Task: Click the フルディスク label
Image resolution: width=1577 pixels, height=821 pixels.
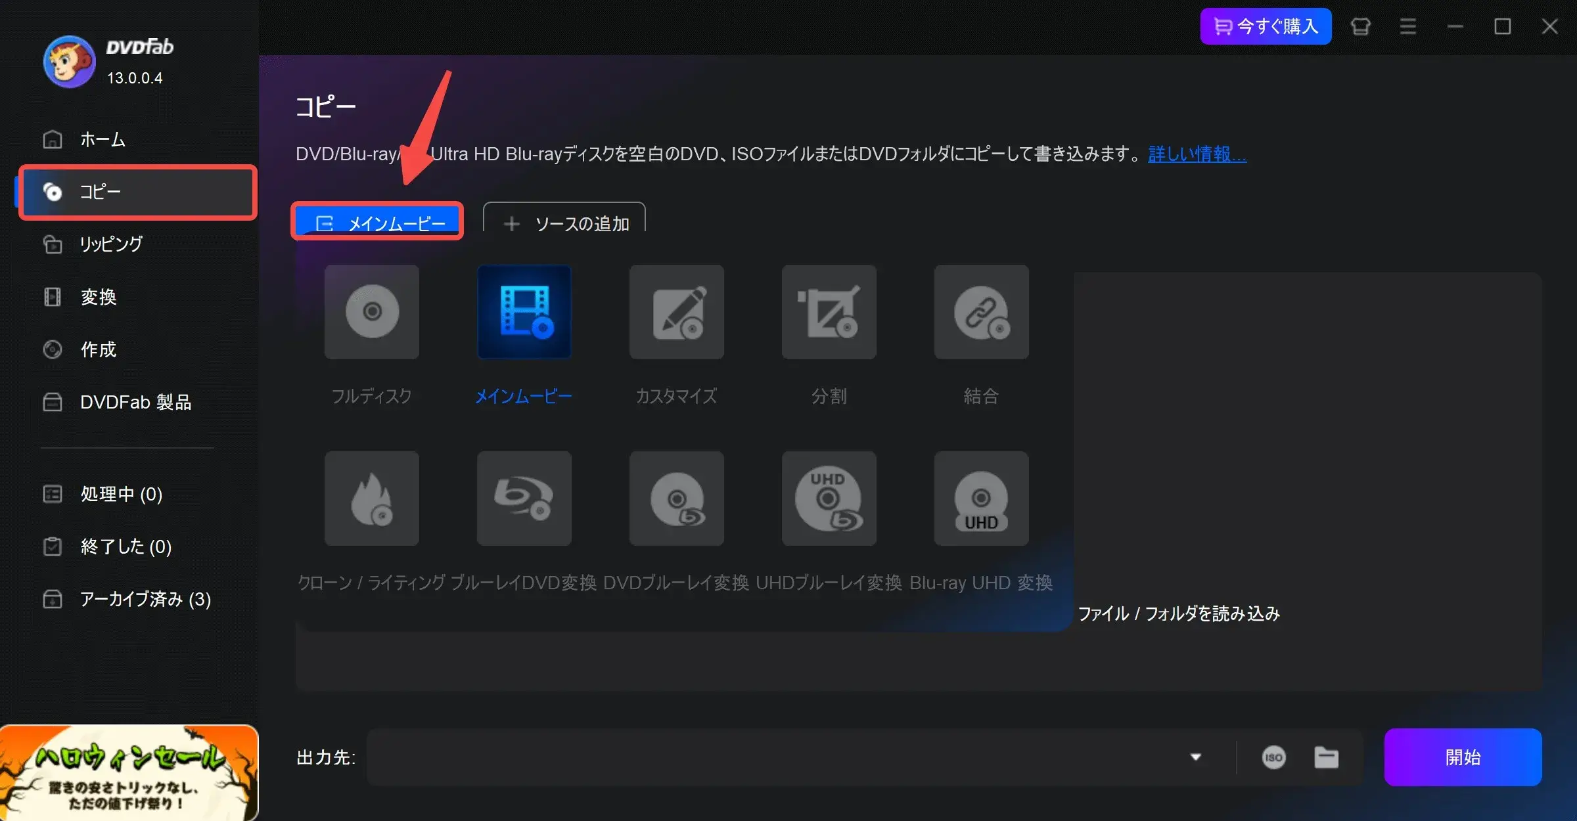Action: 371,396
